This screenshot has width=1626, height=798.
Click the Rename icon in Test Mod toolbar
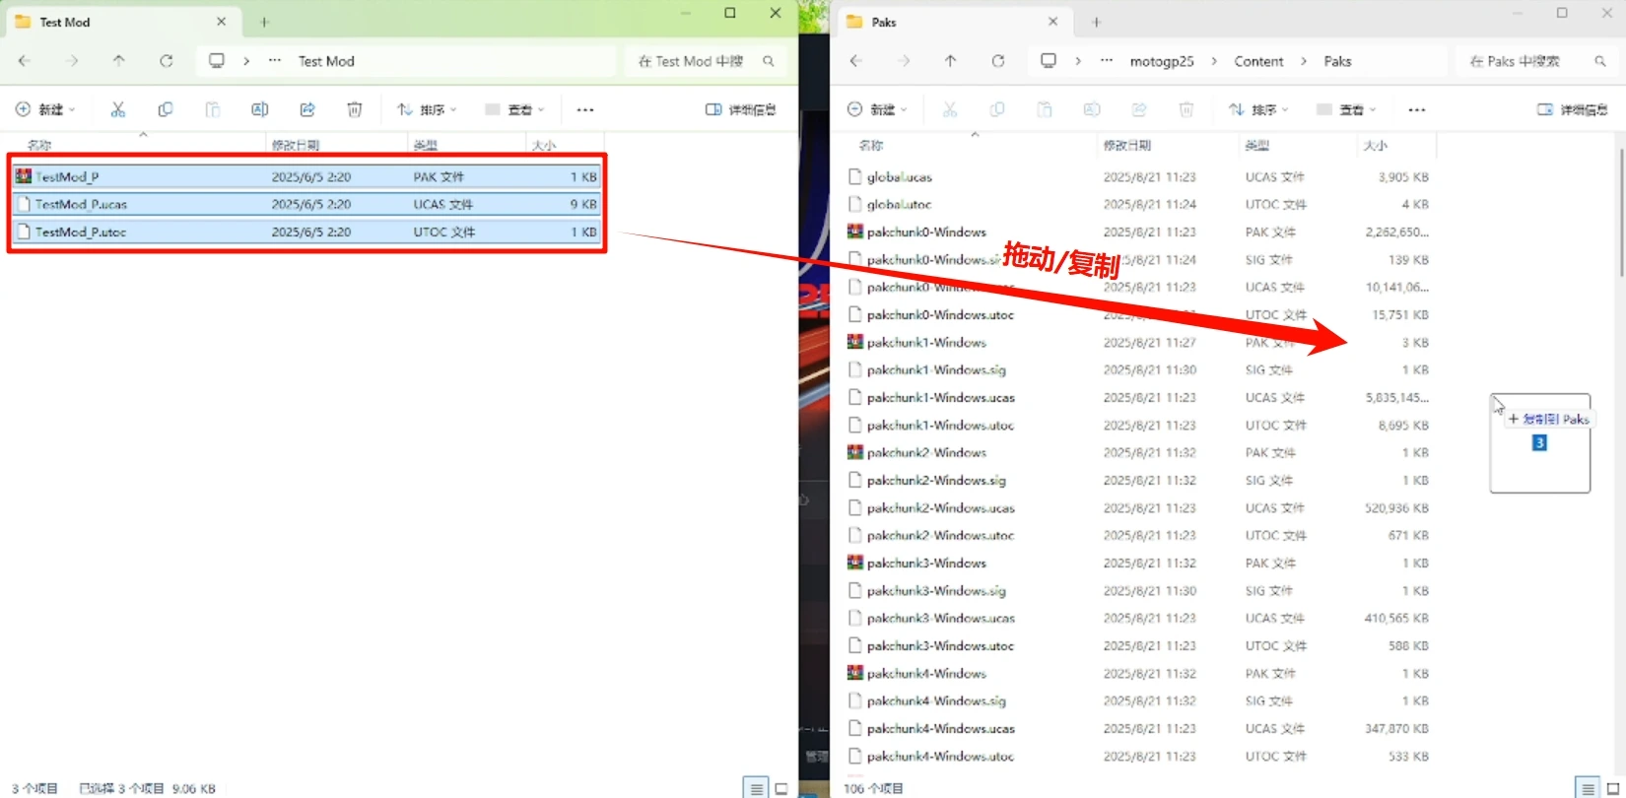click(260, 109)
